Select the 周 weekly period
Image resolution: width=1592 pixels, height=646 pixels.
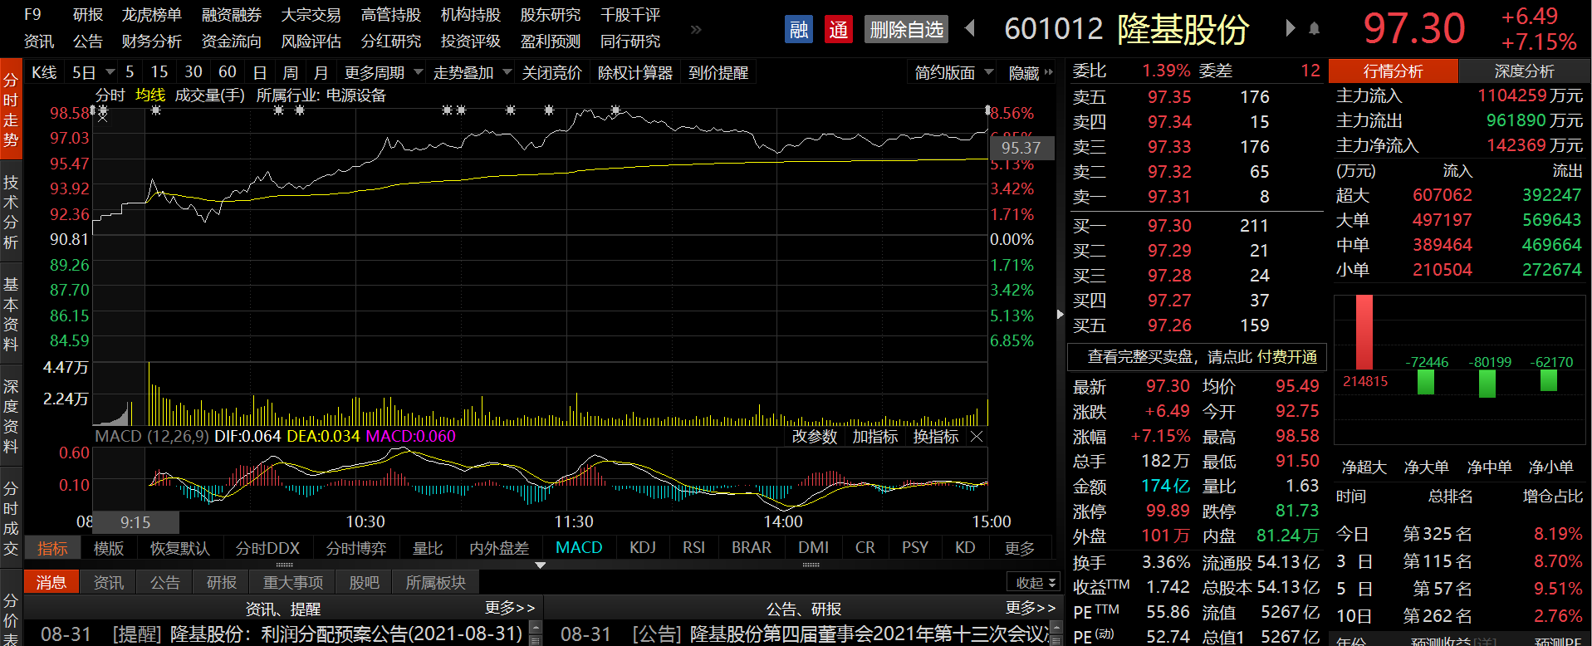[x=290, y=73]
